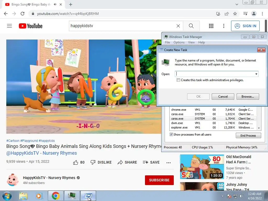Save the video to a playlist
268x201 pixels.
coord(151,162)
